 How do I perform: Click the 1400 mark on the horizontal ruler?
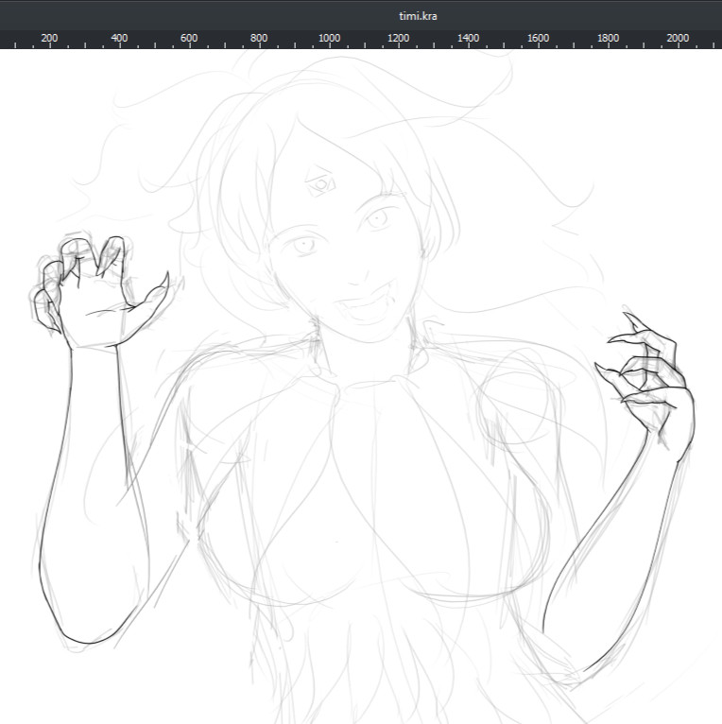point(468,38)
